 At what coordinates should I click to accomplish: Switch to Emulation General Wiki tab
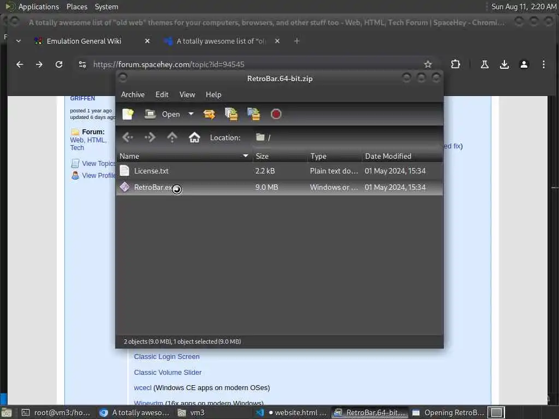(84, 41)
